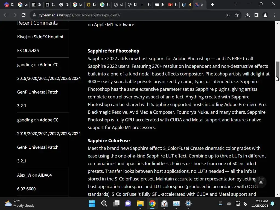Click the tray network icon
Screen dimensions: 280x210
coord(238,203)
